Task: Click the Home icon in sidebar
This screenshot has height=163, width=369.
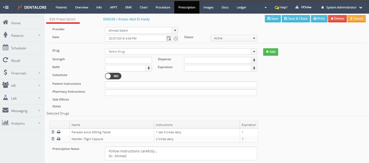Action: 5,23
